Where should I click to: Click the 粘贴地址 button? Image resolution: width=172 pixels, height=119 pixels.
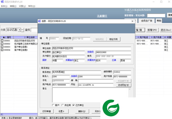(x=100, y=39)
